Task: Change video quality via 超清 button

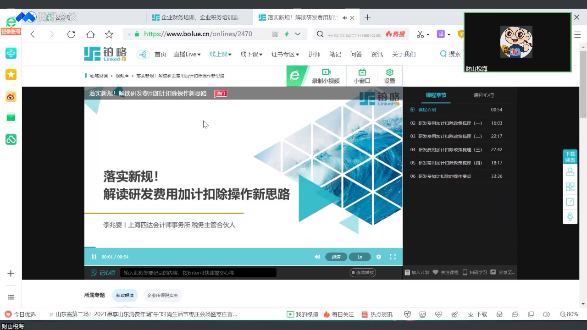Action: pos(336,257)
